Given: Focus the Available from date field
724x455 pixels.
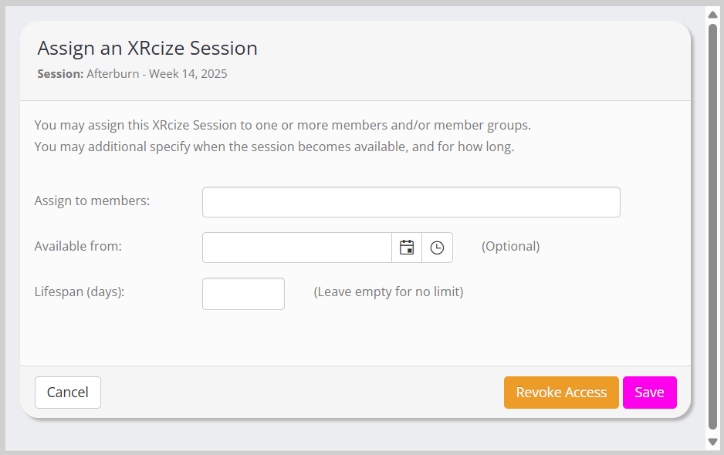Looking at the screenshot, I should click(297, 248).
